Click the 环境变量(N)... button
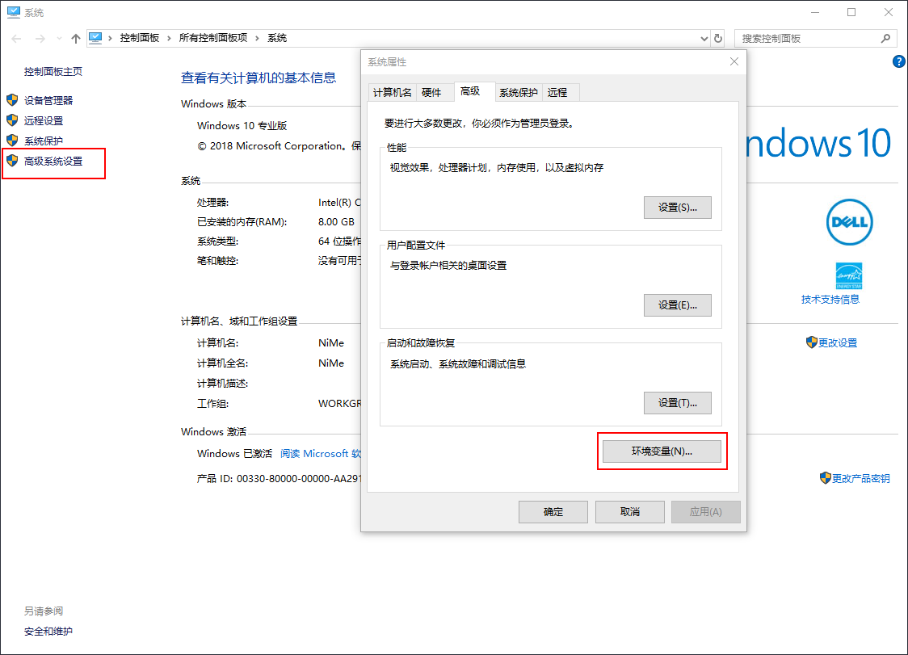The height and width of the screenshot is (655, 908). 662,451
